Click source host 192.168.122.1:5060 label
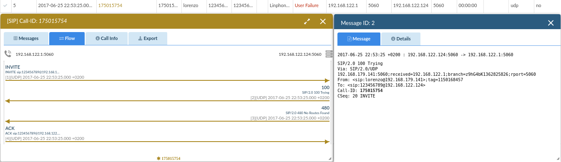This screenshot has width=561, height=162. [x=35, y=54]
